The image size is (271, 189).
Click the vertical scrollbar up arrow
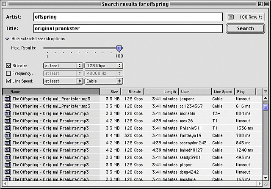pyautogui.click(x=265, y=98)
